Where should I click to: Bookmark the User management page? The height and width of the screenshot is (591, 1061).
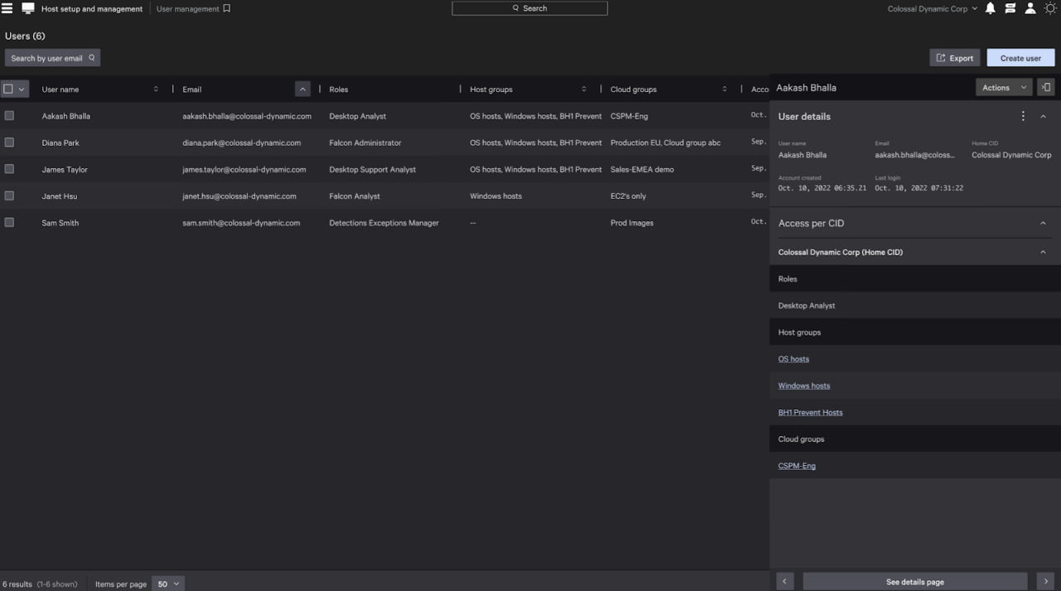tap(227, 8)
